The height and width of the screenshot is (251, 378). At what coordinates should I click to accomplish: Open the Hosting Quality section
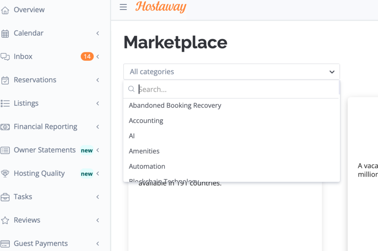[39, 173]
